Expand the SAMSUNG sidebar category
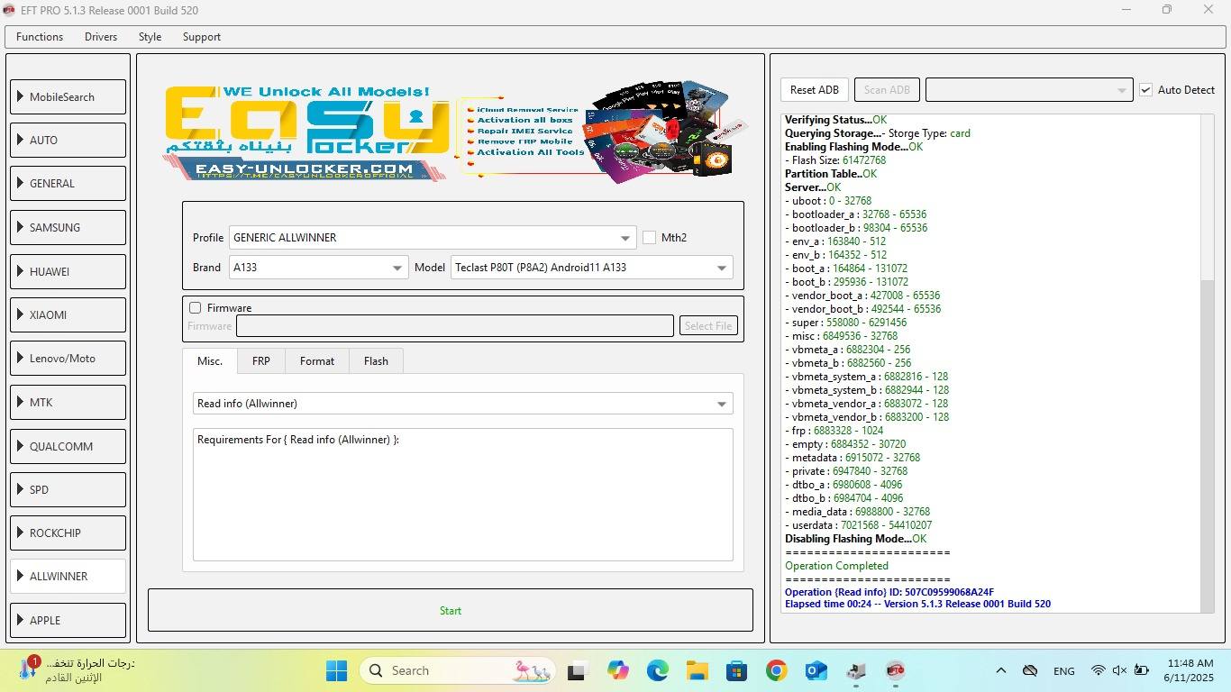Viewport: 1231px width, 692px height. [x=68, y=227]
